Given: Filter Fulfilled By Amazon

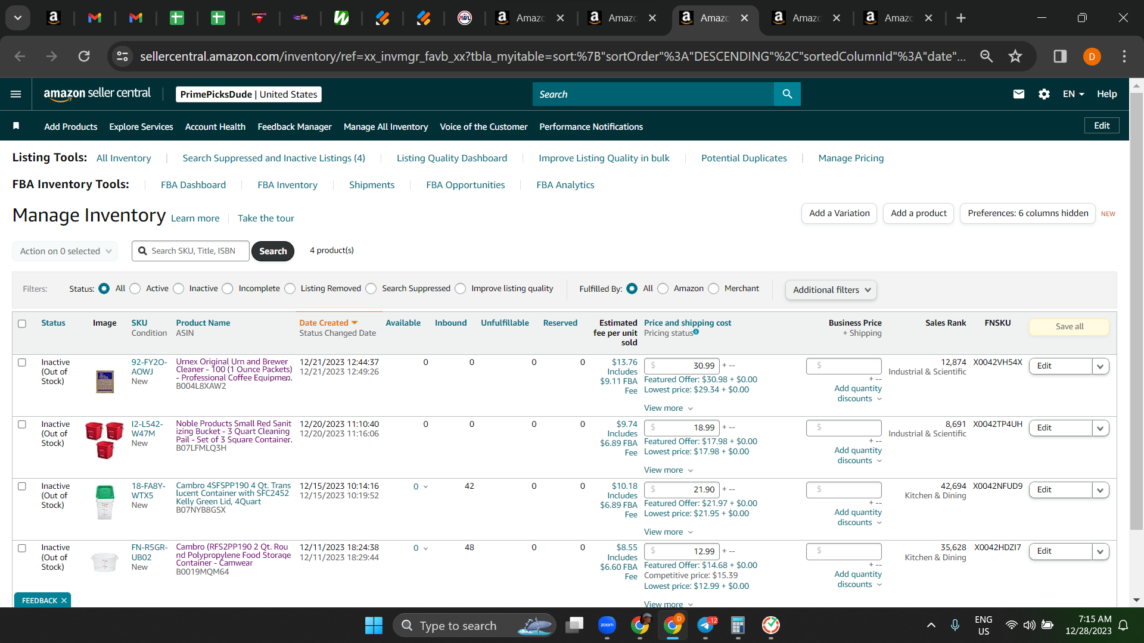Looking at the screenshot, I should 663,289.
